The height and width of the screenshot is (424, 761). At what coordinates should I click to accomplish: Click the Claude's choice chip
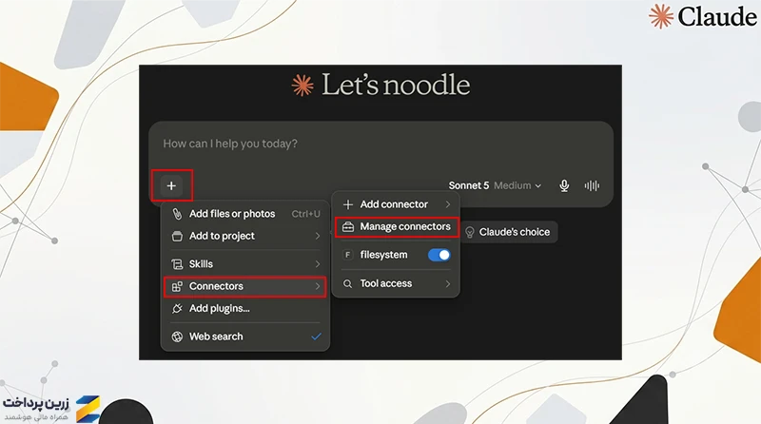509,232
